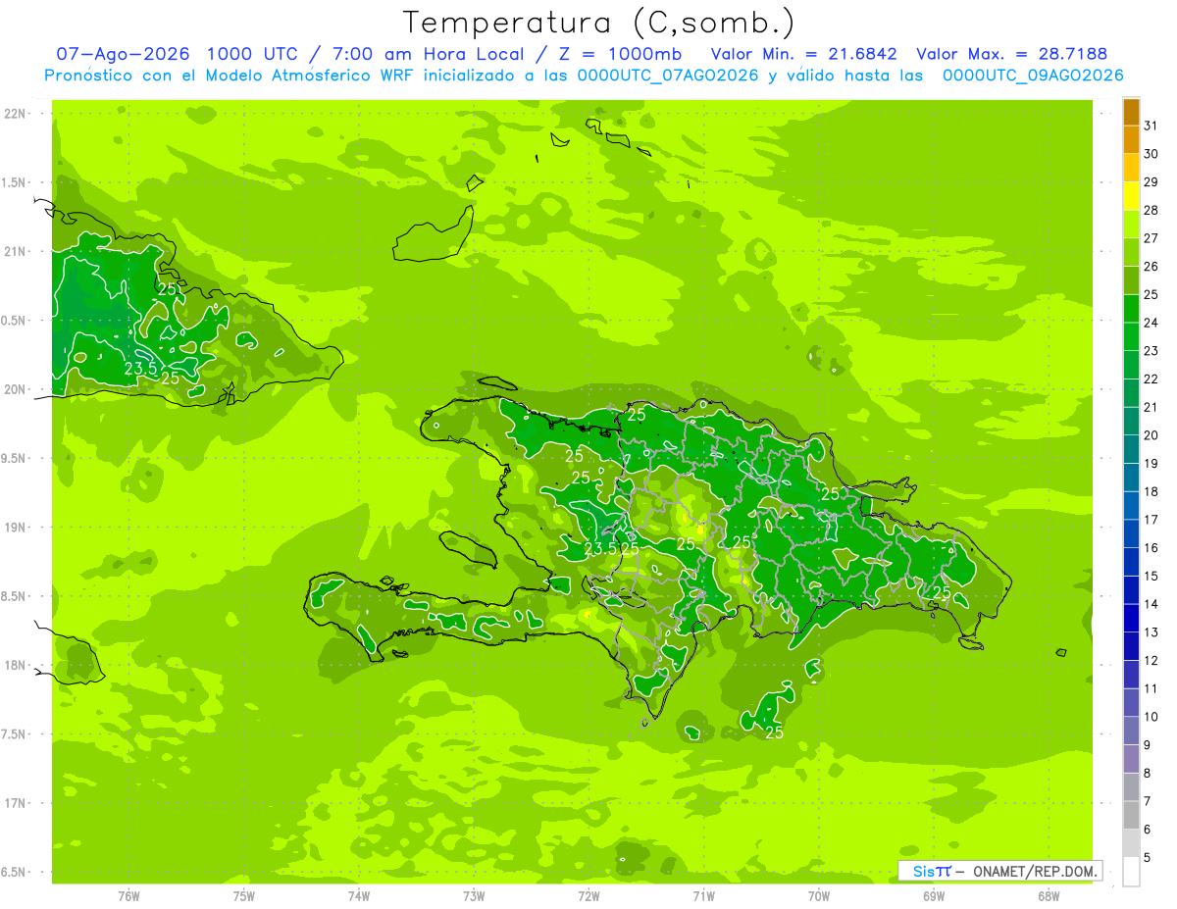Viewport: 1177px width, 909px height.
Task: Click the "74W" longitude label
Action: pos(359,896)
